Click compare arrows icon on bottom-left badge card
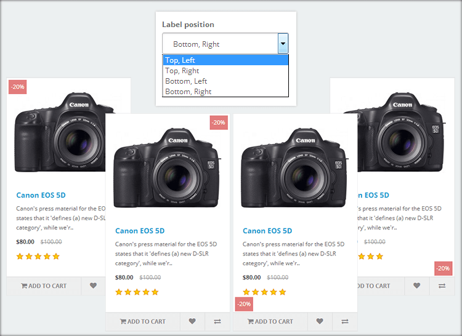 pyautogui.click(x=344, y=321)
